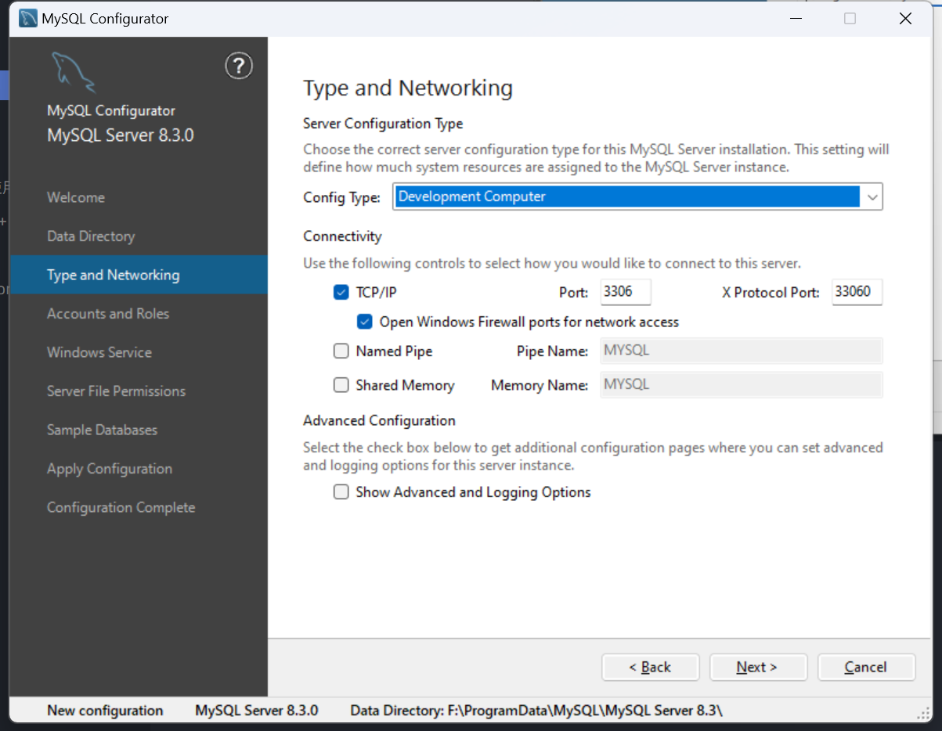This screenshot has width=942, height=731.
Task: Open the help question mark icon
Action: 239,66
